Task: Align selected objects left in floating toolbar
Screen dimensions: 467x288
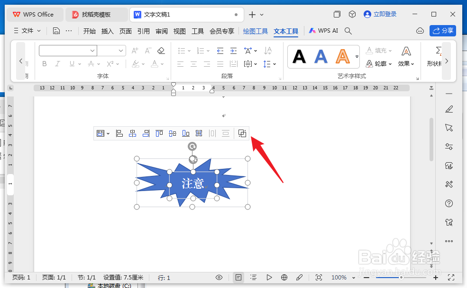Action: click(x=119, y=133)
